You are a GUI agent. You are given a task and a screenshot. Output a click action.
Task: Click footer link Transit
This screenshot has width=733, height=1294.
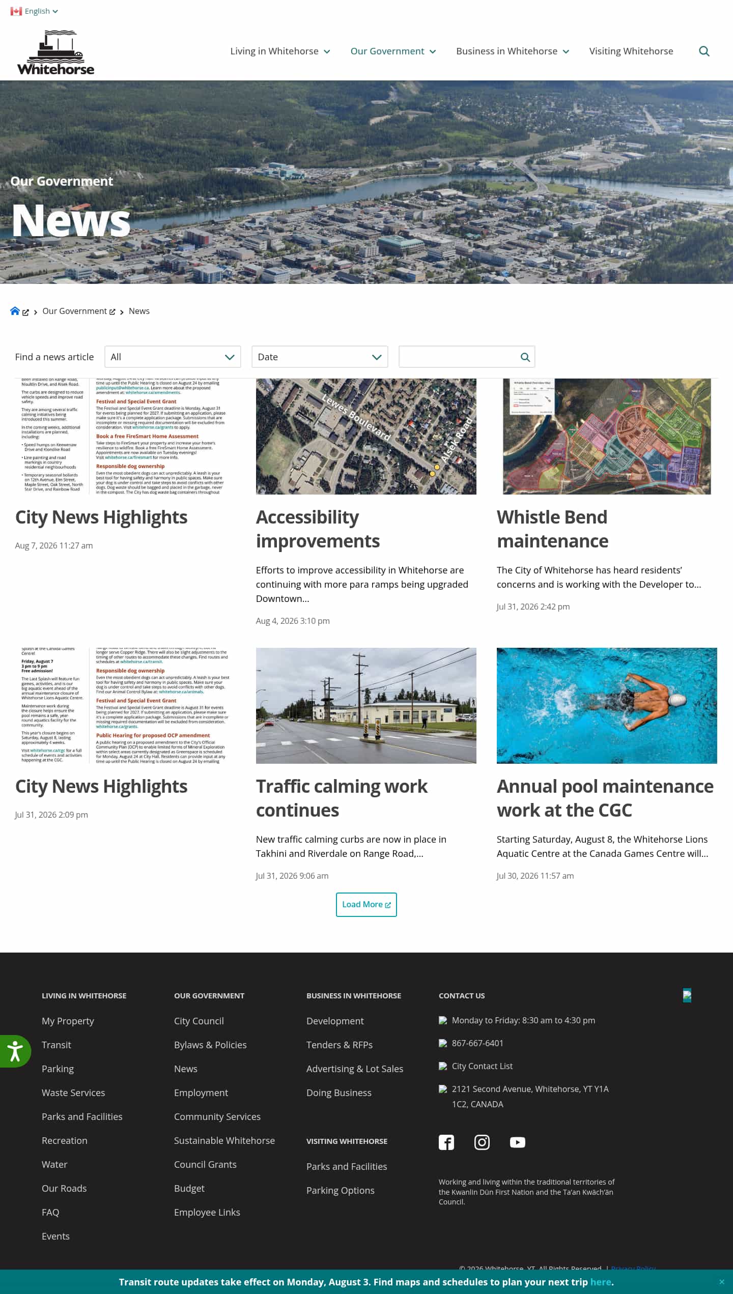pyautogui.click(x=57, y=1045)
